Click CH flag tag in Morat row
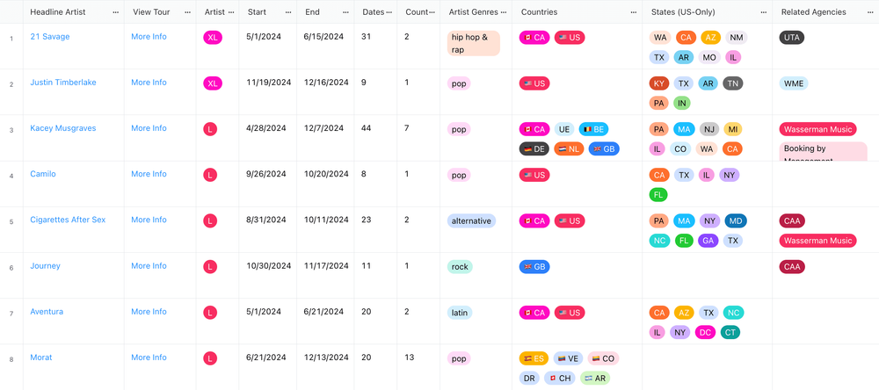 (559, 379)
